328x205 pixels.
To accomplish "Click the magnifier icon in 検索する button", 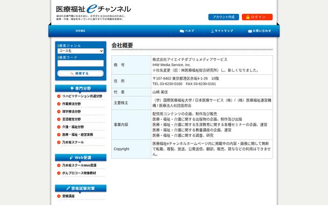I will [72, 73].
